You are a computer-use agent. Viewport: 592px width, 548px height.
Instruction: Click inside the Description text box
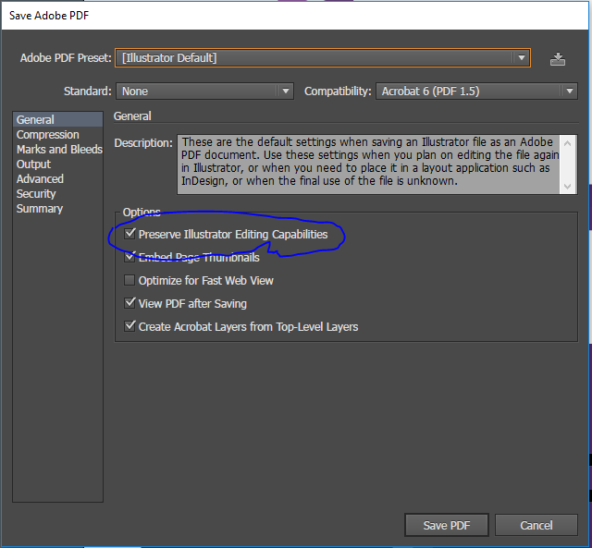(x=369, y=164)
